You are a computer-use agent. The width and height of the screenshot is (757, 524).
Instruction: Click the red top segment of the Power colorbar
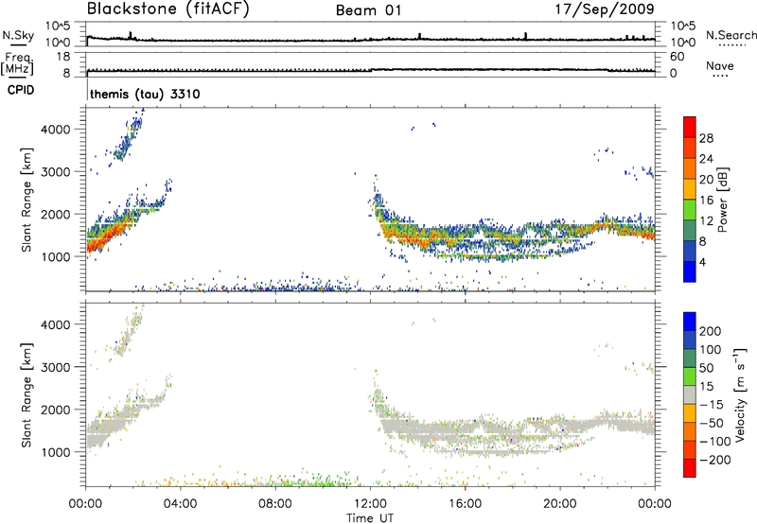(x=690, y=128)
